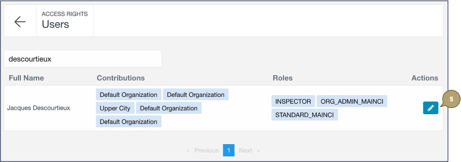Click the search field containing descourtieux
Screen dimensions: 461x162
(x=83, y=59)
